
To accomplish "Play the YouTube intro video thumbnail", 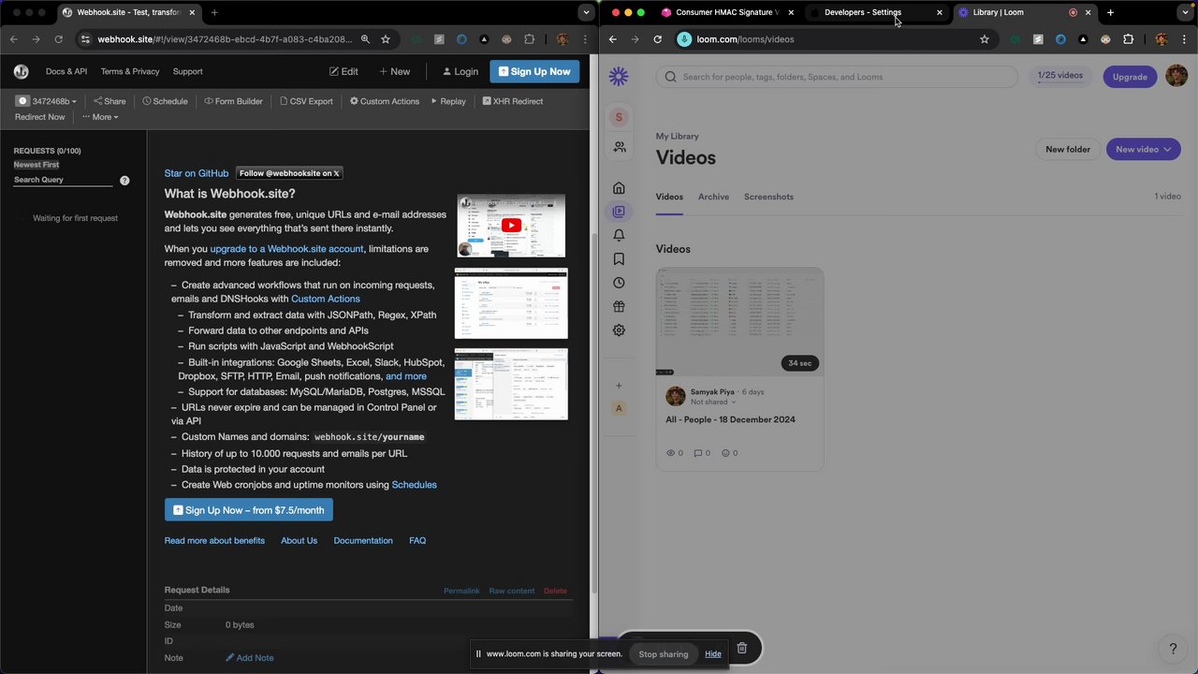I will 511,226.
